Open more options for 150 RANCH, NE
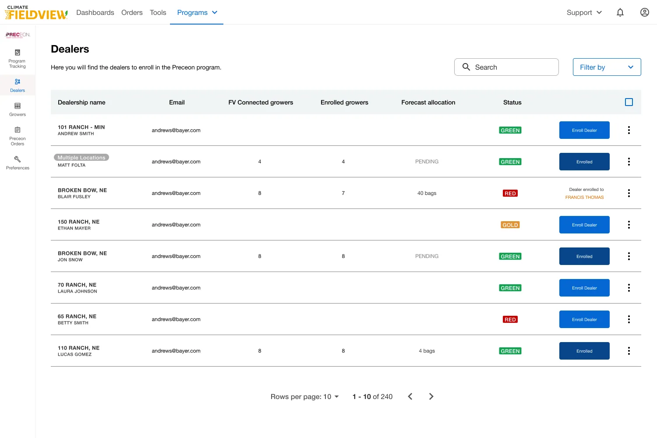657x438 pixels. tap(629, 225)
